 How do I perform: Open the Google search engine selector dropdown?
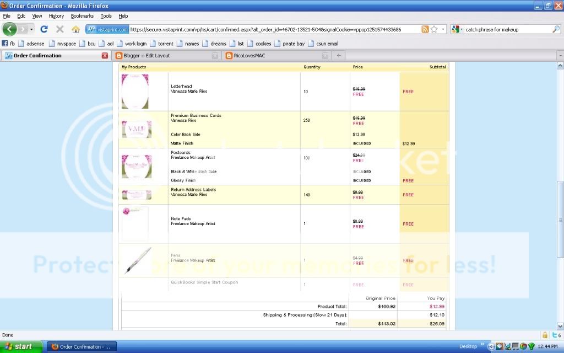tap(457, 30)
